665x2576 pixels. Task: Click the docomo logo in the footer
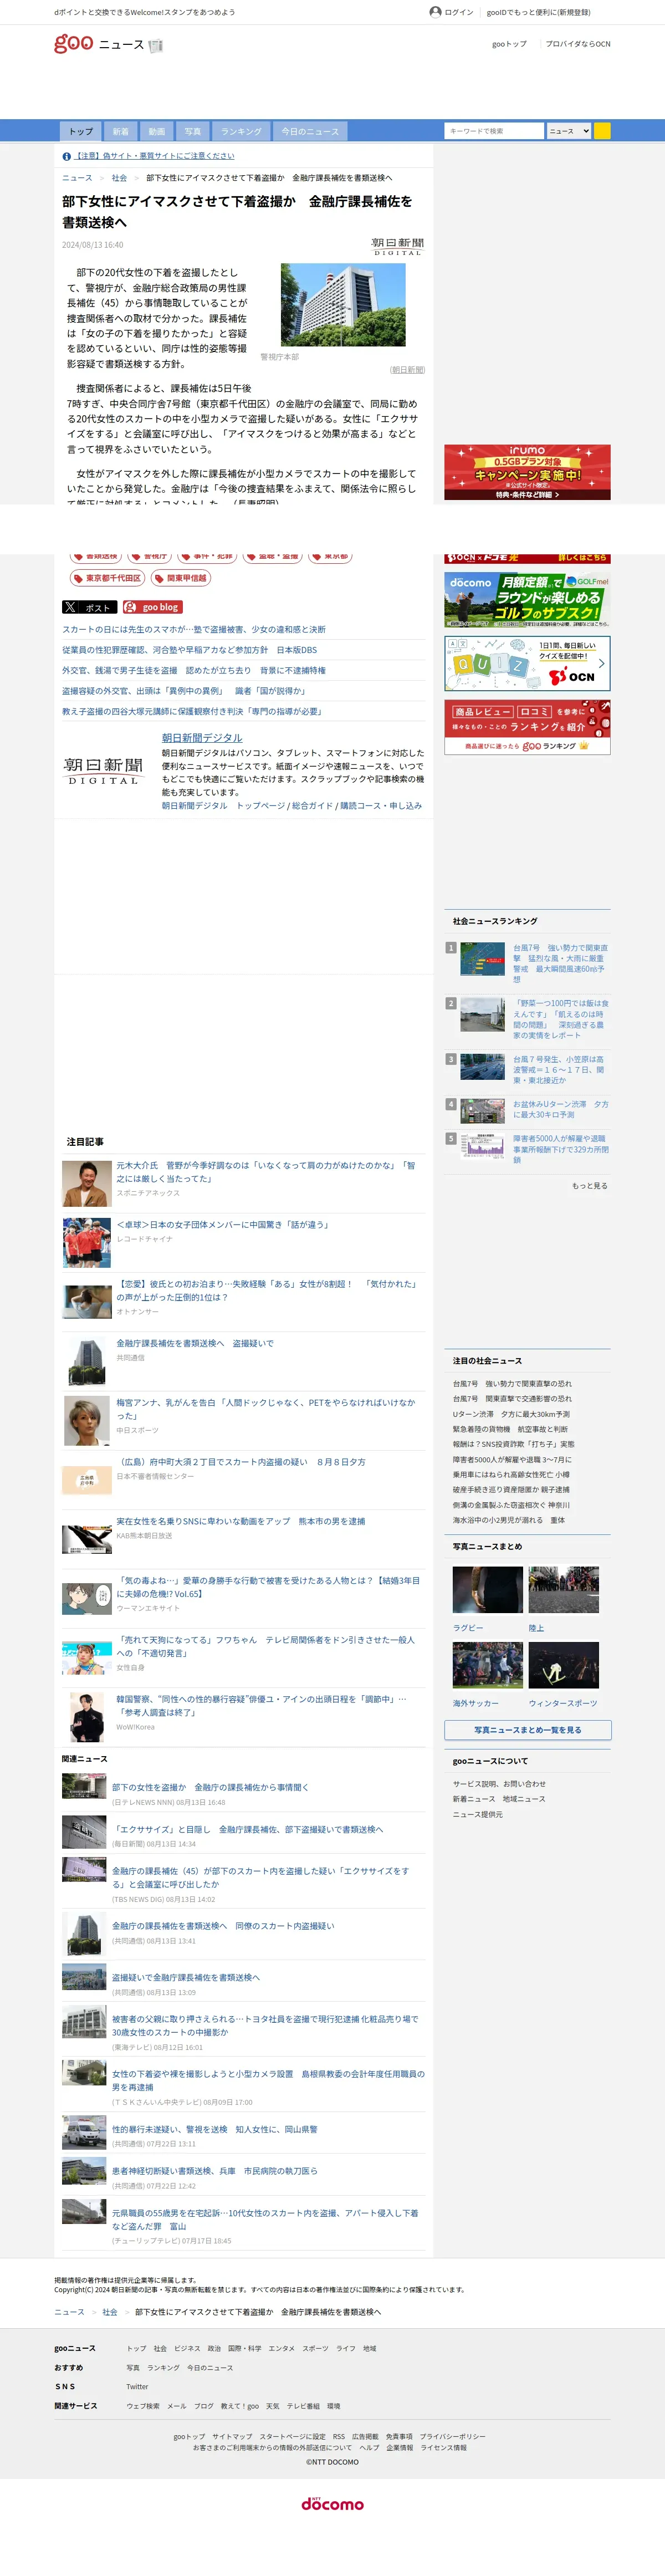[x=333, y=2503]
